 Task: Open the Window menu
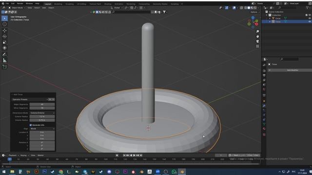[x=29, y=3]
